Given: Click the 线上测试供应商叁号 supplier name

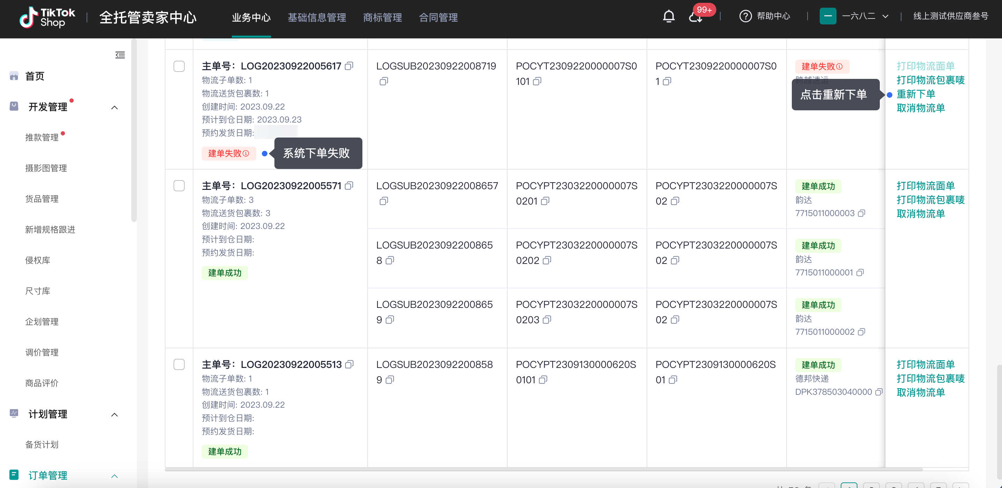Looking at the screenshot, I should pos(951,16).
